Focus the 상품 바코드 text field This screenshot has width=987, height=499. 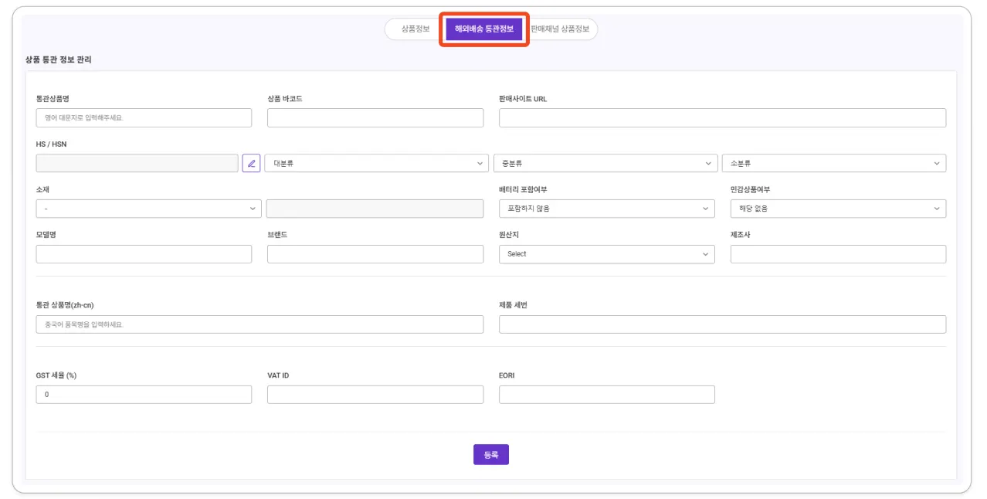[375, 118]
